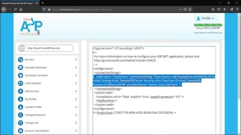
Task: Click the Code Samples sidebar icon
Action: point(20,83)
